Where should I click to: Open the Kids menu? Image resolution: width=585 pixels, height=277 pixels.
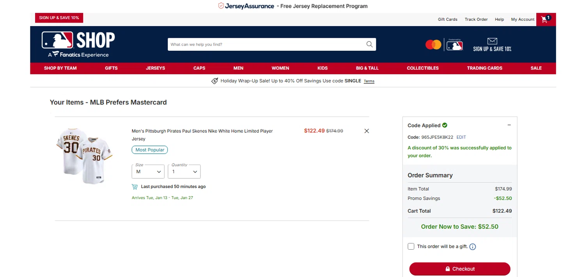[323, 68]
